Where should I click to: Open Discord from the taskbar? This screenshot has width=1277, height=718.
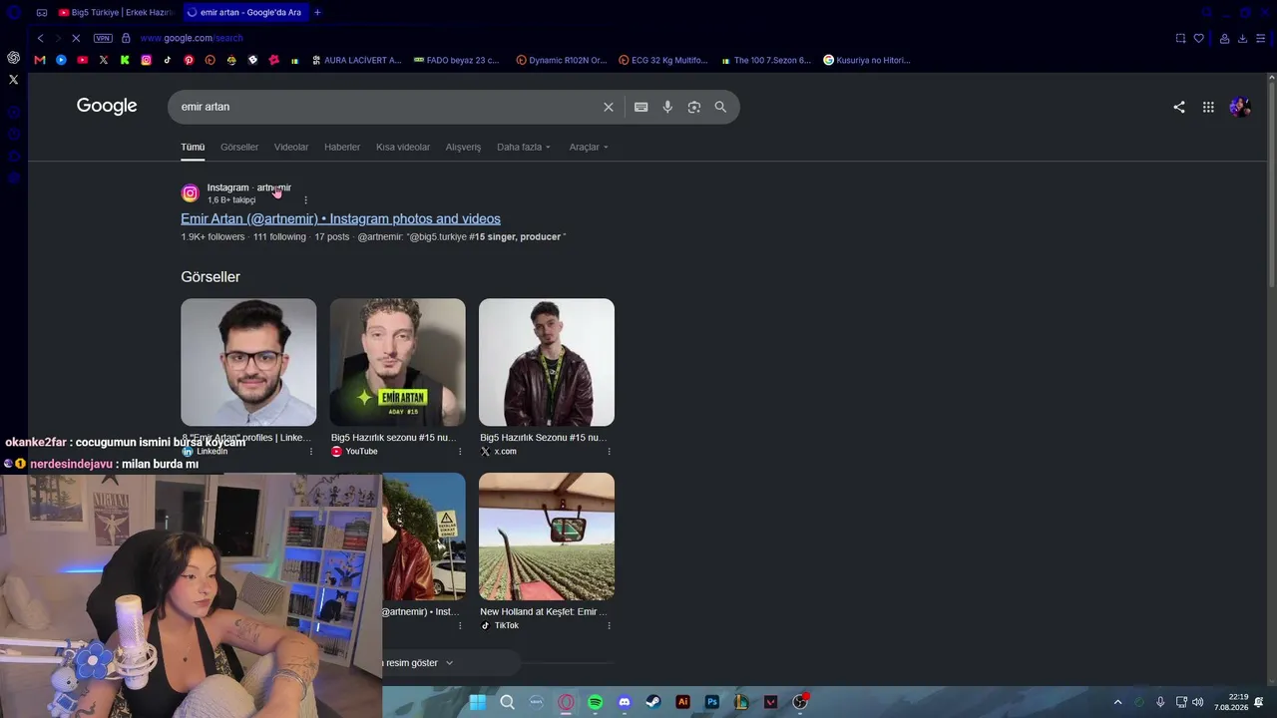tap(625, 702)
